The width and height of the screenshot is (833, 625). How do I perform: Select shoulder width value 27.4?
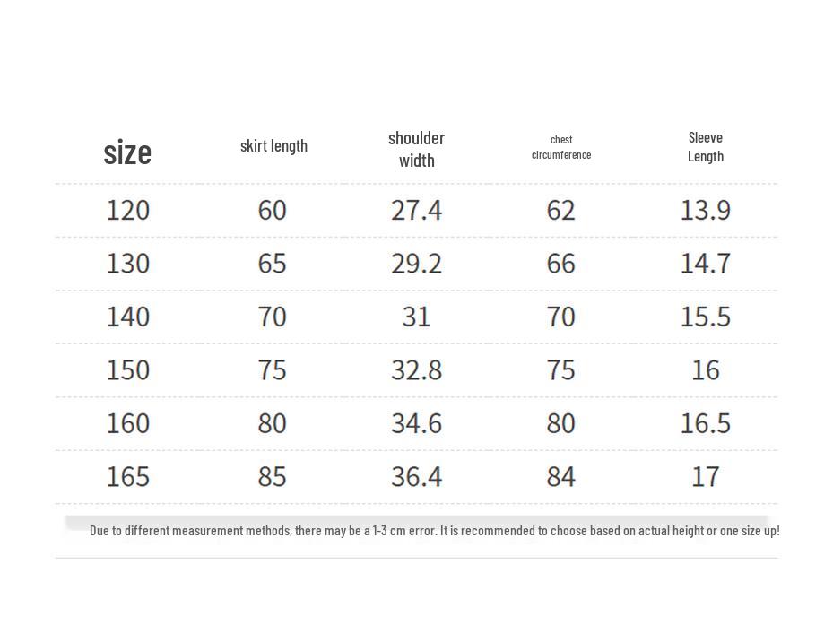(x=416, y=210)
